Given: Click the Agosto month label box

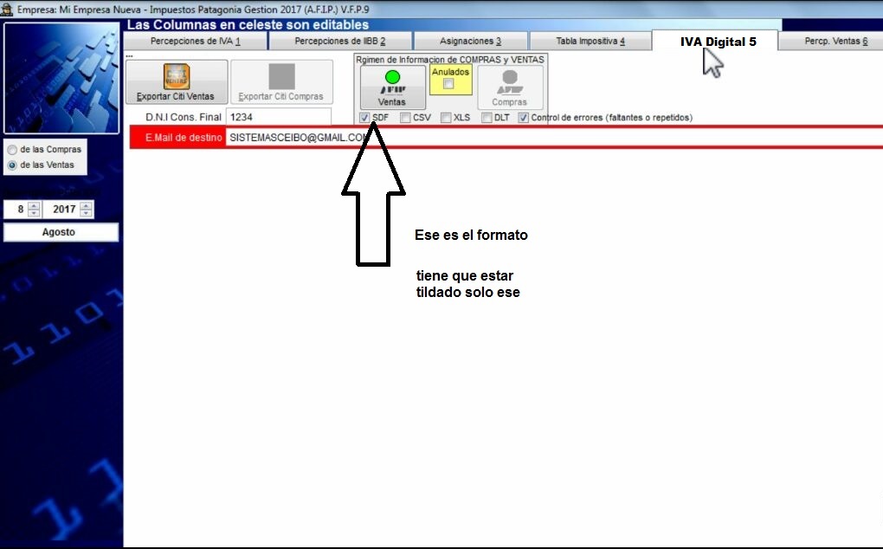Looking at the screenshot, I should [61, 232].
